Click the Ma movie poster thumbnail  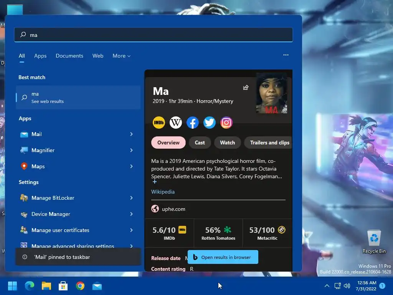[271, 93]
